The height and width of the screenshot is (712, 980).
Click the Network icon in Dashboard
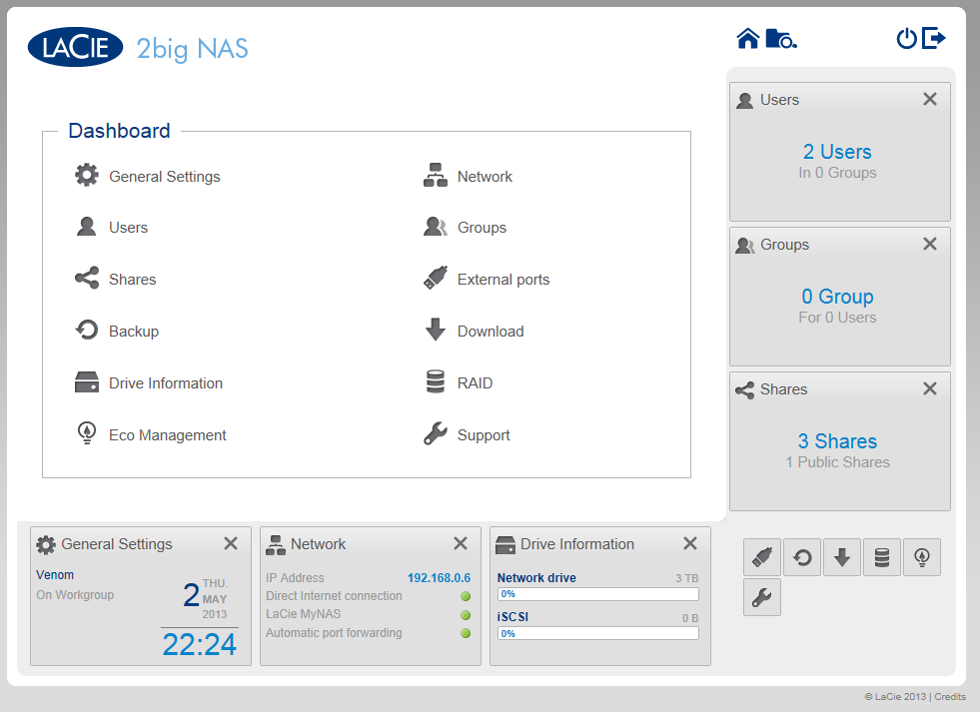pyautogui.click(x=435, y=176)
